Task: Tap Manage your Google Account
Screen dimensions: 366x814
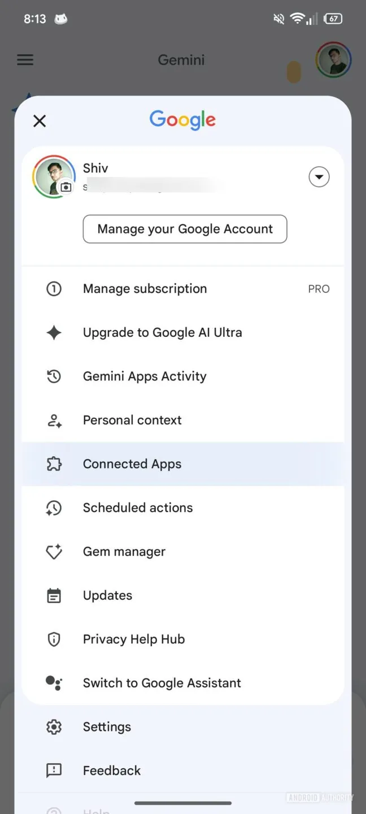Action: pyautogui.click(x=185, y=229)
